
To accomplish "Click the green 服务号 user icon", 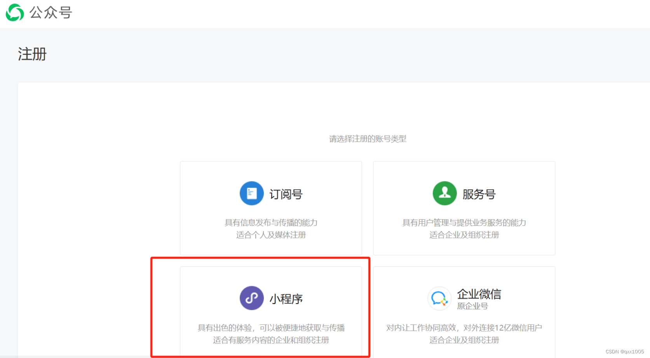I will pos(444,193).
